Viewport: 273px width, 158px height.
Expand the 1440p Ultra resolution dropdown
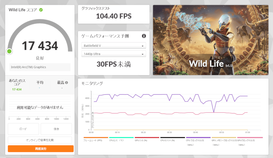click(113, 54)
